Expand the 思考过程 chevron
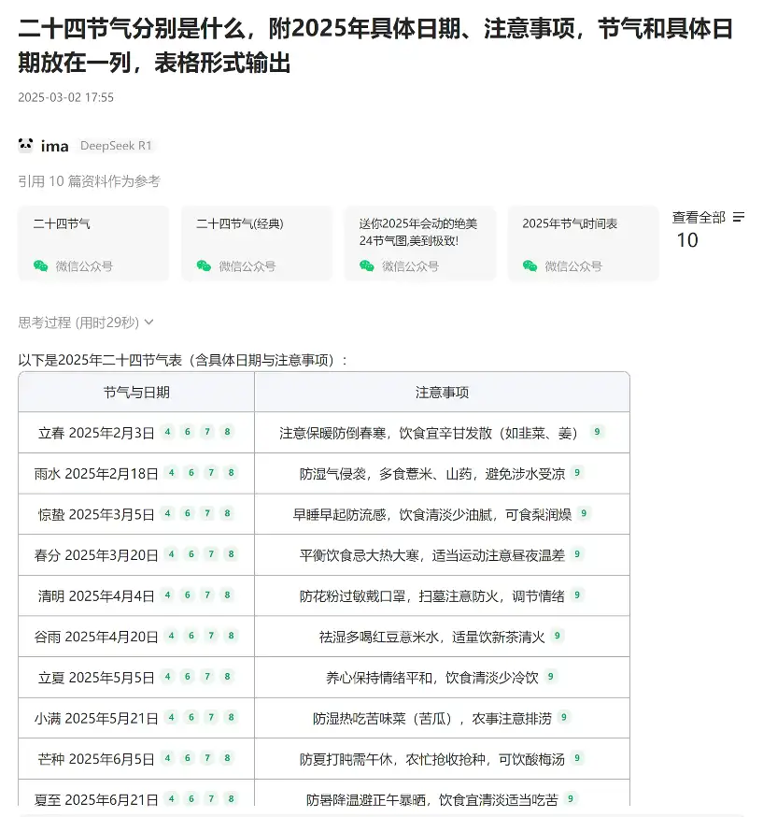The height and width of the screenshot is (817, 777). [149, 322]
